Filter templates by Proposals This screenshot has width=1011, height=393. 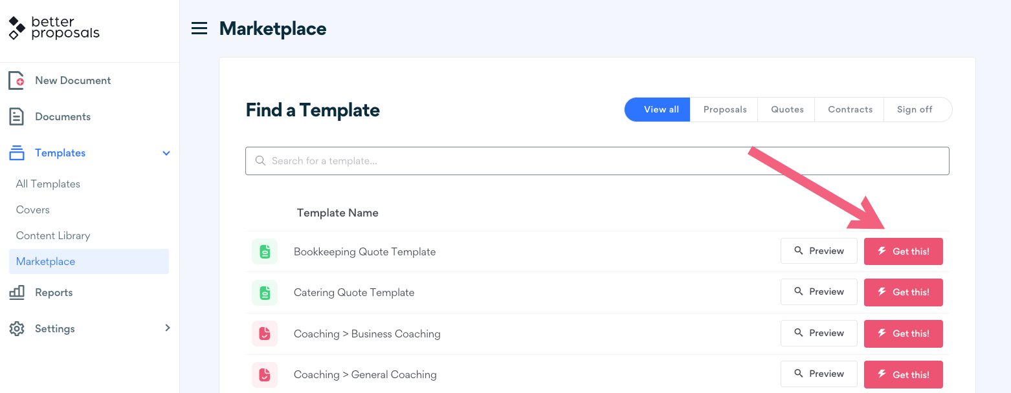(x=725, y=110)
